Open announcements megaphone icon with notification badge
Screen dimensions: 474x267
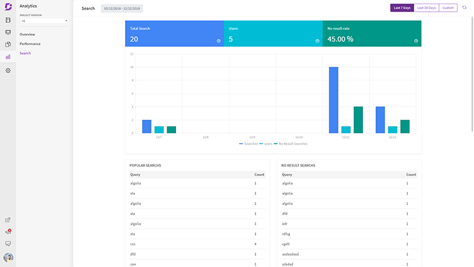coord(8,232)
